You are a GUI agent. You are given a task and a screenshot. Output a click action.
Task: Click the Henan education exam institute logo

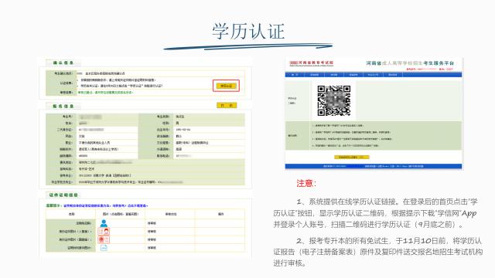tap(311, 63)
